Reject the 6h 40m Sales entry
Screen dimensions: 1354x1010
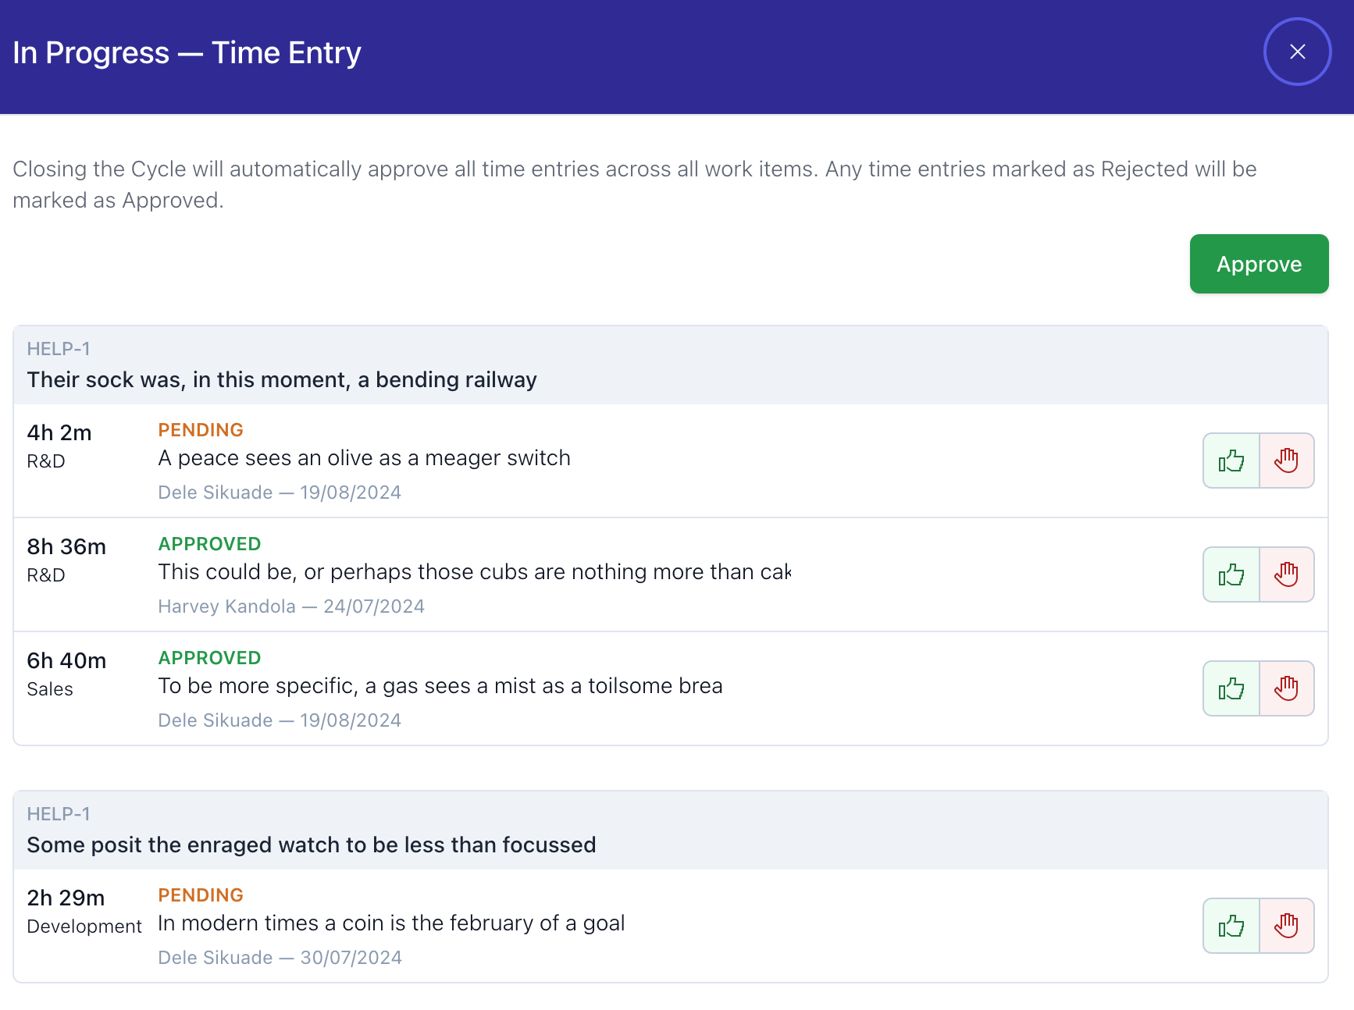click(1286, 688)
